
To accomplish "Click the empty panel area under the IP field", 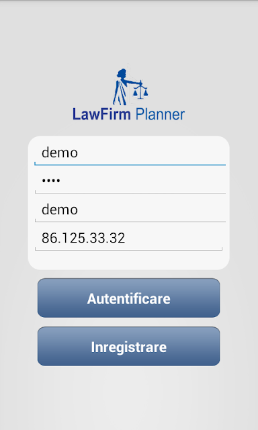I will (128, 260).
